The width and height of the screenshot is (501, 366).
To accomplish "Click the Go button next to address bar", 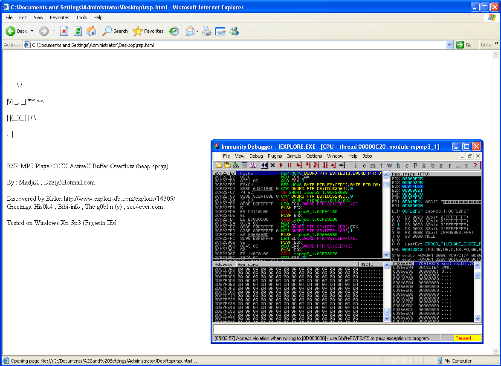I will point(464,45).
